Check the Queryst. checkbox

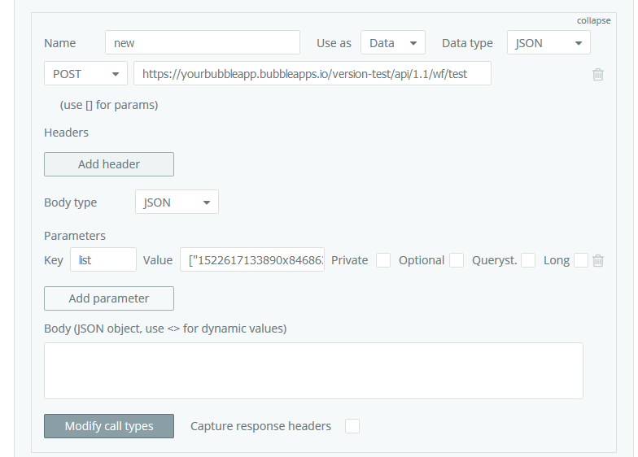528,260
